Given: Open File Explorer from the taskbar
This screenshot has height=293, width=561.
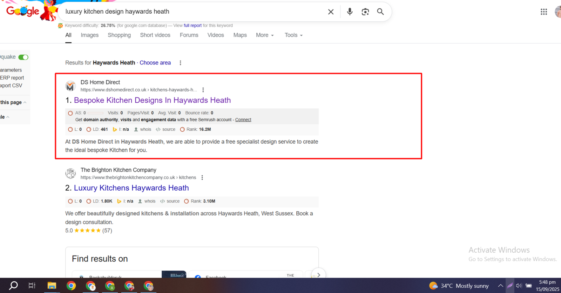Looking at the screenshot, I should click(52, 286).
